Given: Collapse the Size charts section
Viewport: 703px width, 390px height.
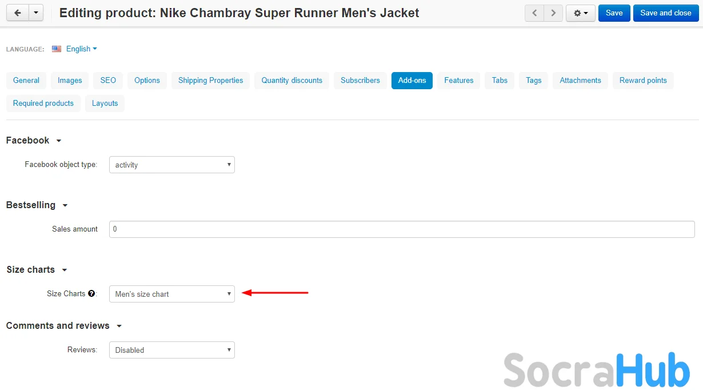Looking at the screenshot, I should coord(64,270).
